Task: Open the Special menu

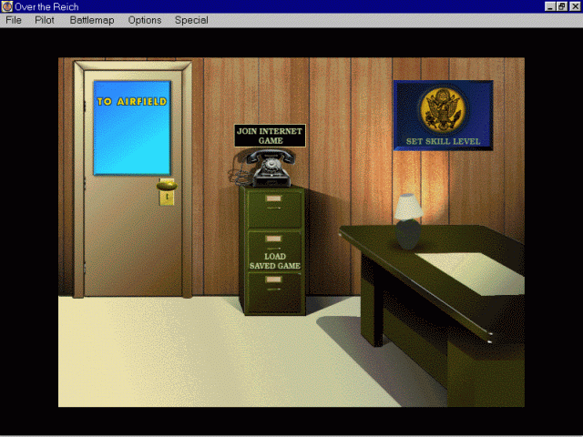Action: (191, 20)
